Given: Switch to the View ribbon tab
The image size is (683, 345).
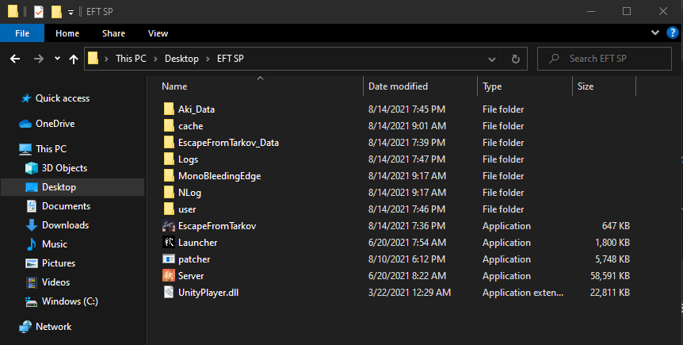Looking at the screenshot, I should click(158, 33).
